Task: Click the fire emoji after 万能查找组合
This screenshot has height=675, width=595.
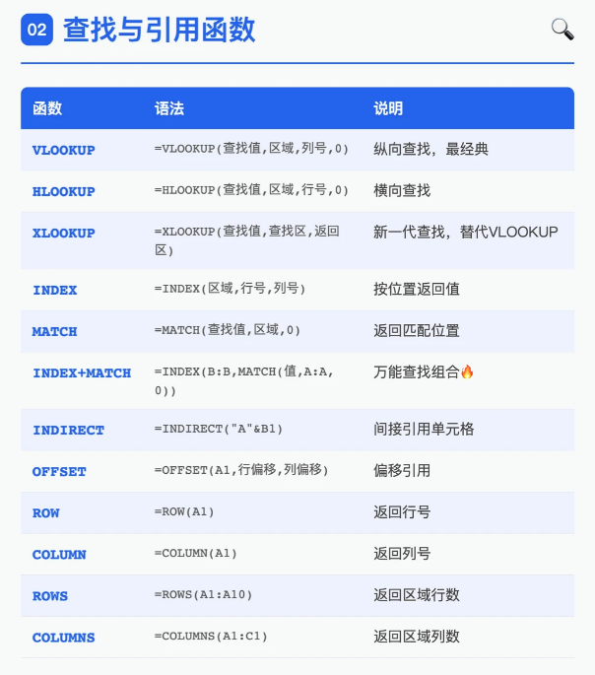Action: [467, 372]
